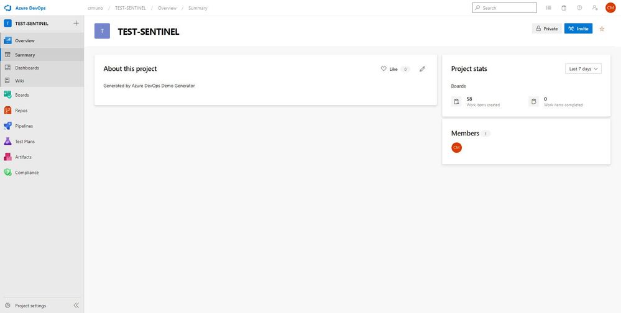Open Test Plans hub
The width and height of the screenshot is (621, 313).
[42, 141]
